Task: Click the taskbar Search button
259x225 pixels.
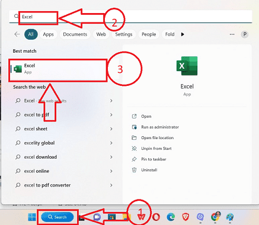Action: [x=57, y=217]
